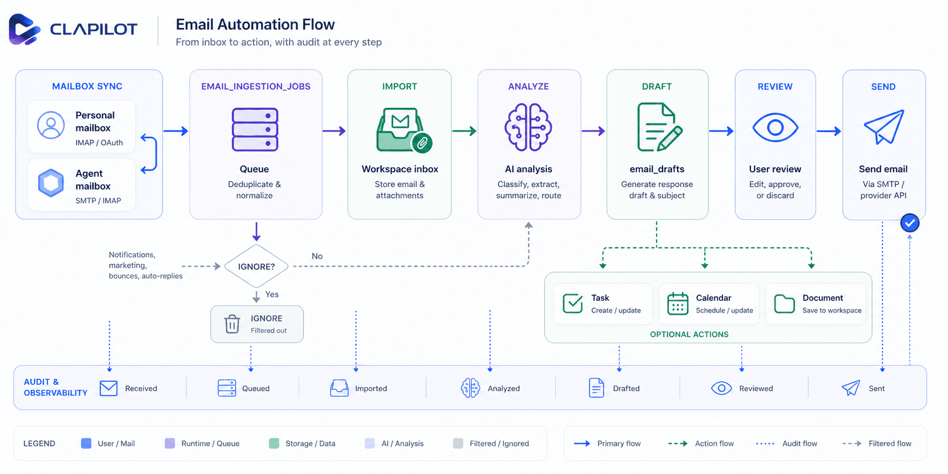Screen dimensions: 948x474
Task: Click the Generate response draft & subject text
Action: click(x=657, y=190)
